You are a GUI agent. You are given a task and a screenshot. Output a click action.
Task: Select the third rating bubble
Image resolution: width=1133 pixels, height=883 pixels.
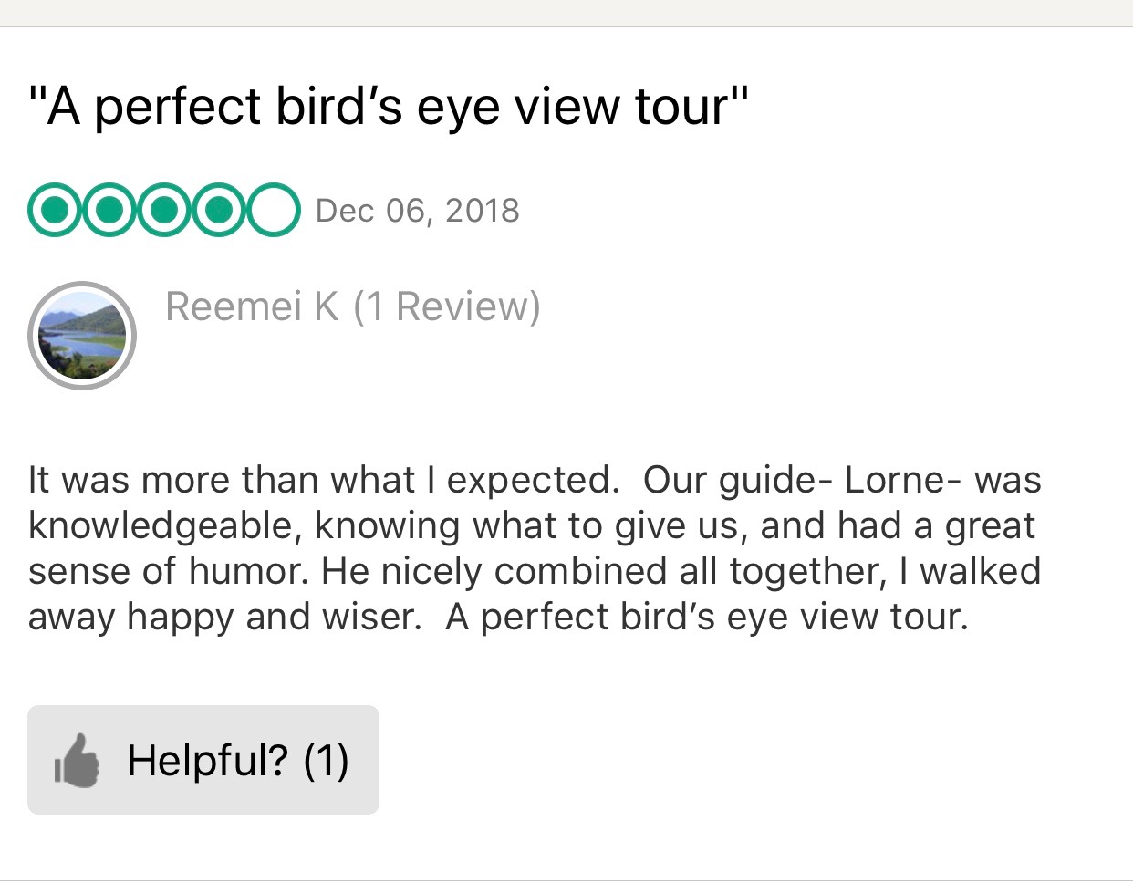click(163, 211)
